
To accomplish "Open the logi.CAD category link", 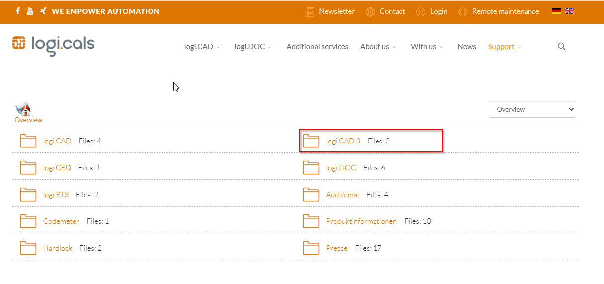I will 57,141.
